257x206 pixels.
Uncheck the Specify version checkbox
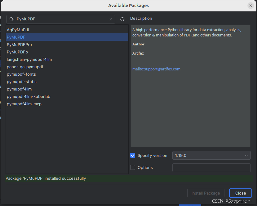coord(133,155)
